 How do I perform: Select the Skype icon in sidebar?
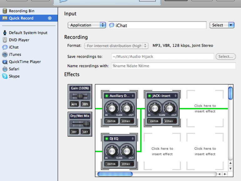tap(5, 76)
